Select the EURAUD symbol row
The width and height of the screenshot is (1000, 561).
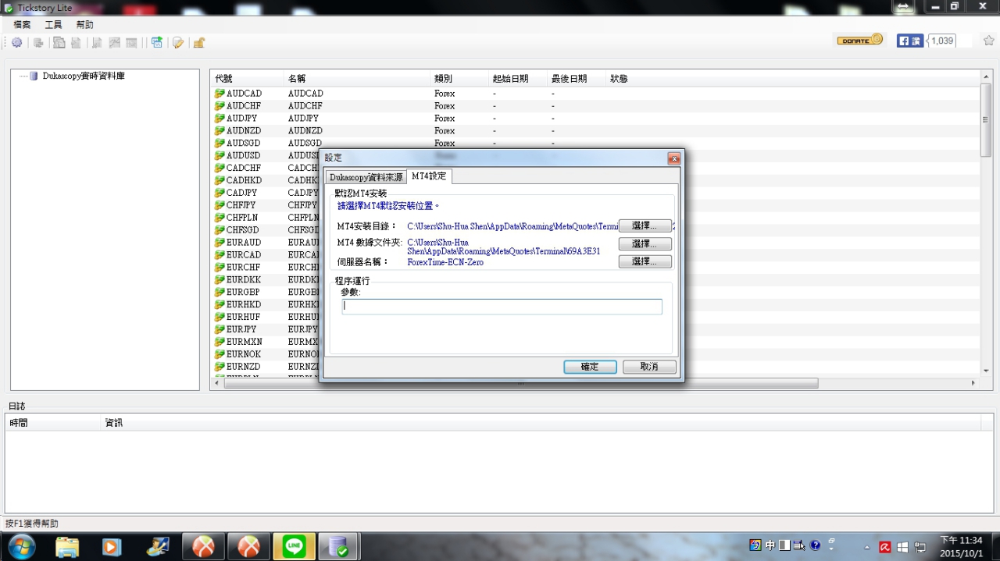[x=266, y=243]
